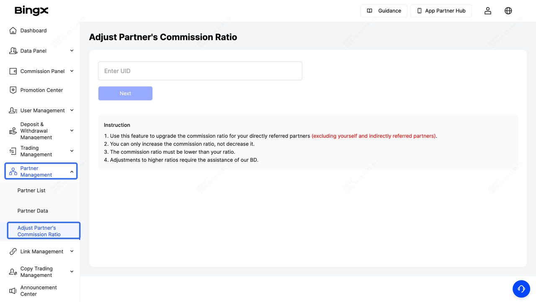Open the App Partner Hub button

click(x=441, y=11)
